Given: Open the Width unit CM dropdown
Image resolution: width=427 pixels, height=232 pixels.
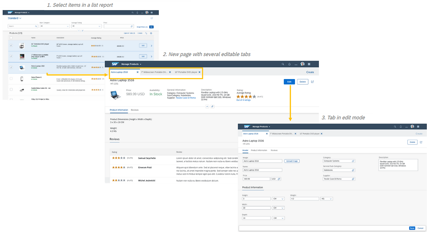Looking at the screenshot, I should [279, 208].
